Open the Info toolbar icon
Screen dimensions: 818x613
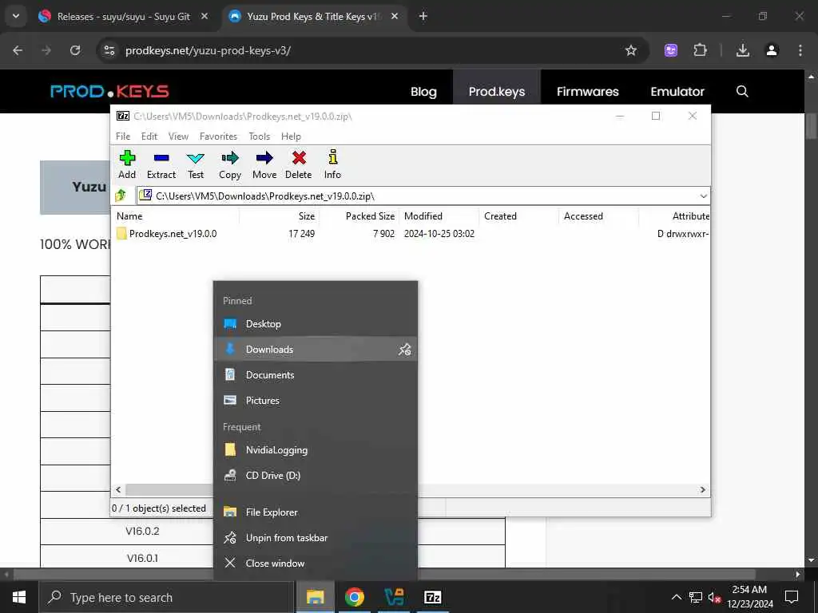click(332, 157)
